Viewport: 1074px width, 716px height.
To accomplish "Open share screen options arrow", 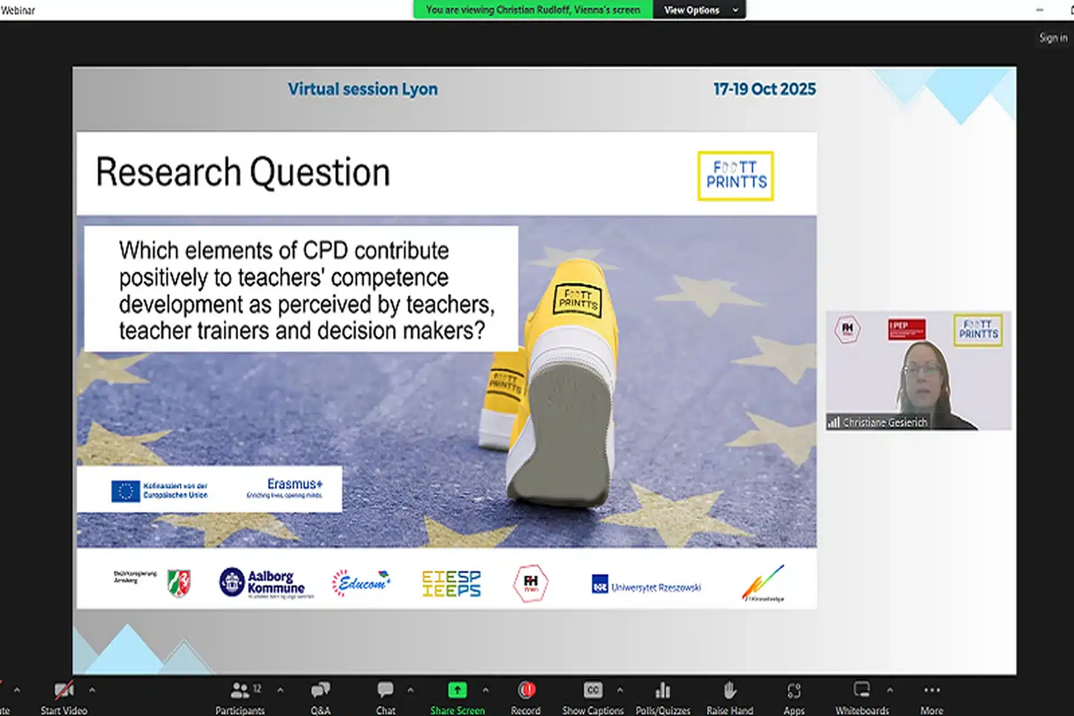I will pos(486,690).
